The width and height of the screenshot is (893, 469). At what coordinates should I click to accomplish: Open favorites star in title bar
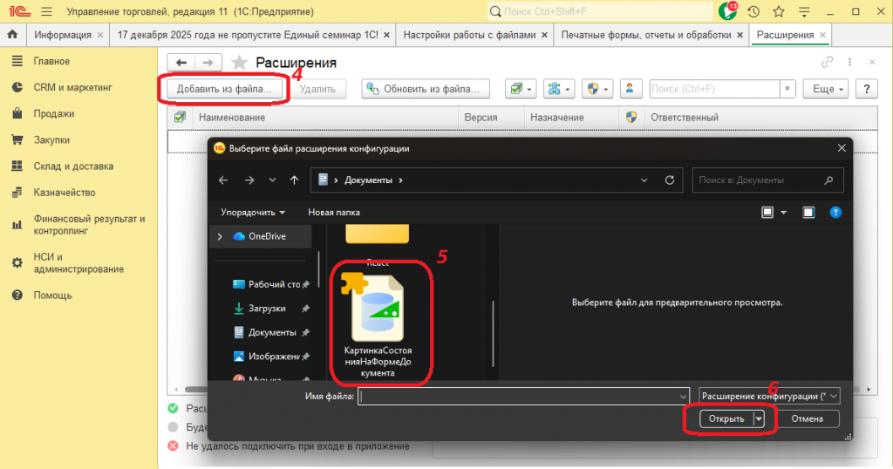(779, 11)
